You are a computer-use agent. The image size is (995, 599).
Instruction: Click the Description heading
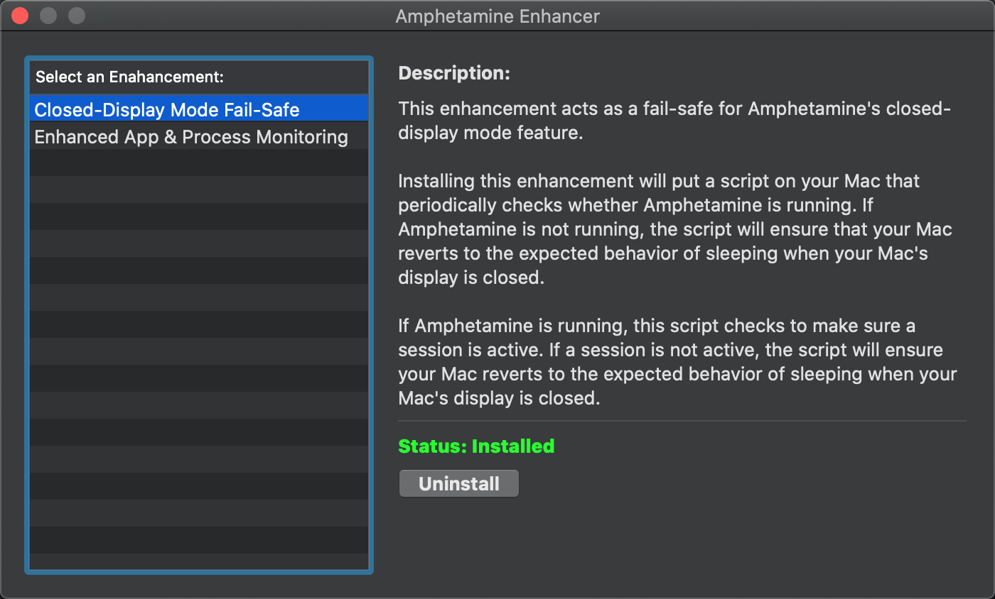(x=454, y=73)
